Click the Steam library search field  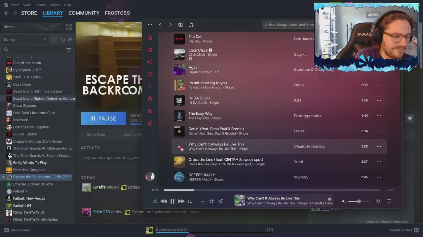33,50
